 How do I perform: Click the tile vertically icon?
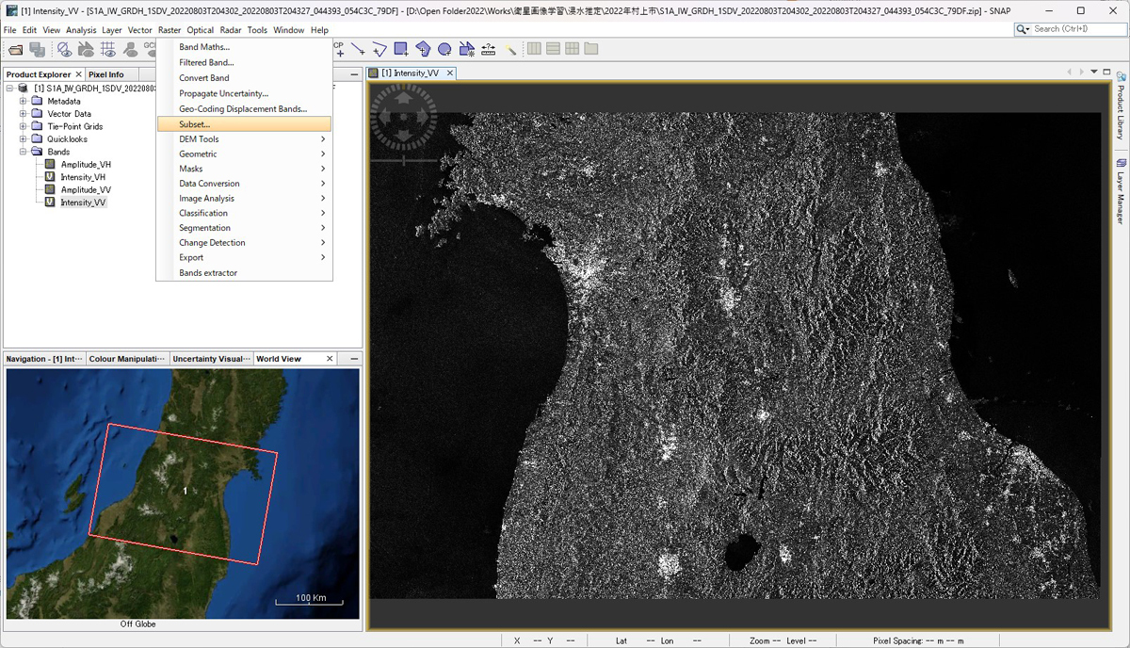tap(553, 49)
